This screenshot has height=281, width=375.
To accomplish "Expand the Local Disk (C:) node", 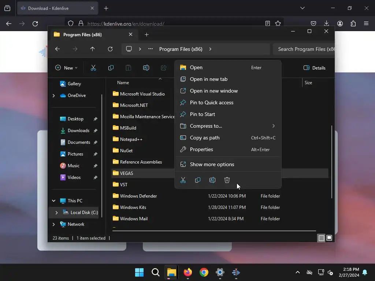I will coord(56,213).
